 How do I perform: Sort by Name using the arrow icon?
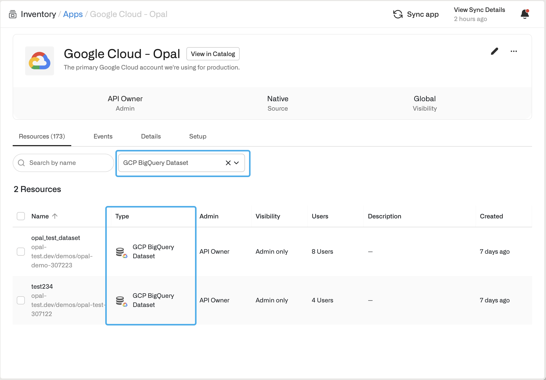coord(55,216)
